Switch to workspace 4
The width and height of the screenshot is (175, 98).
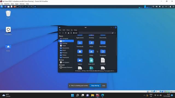[31, 7]
